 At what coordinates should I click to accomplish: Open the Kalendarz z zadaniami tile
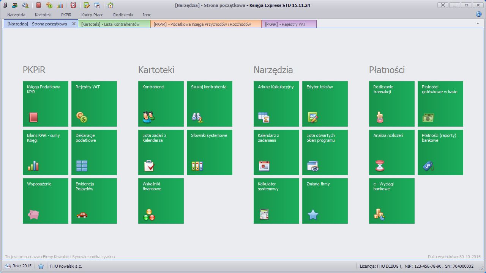point(276,152)
